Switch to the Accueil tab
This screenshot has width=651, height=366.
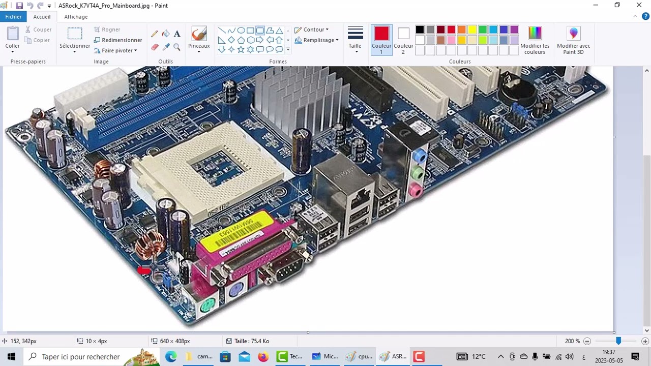tap(42, 16)
